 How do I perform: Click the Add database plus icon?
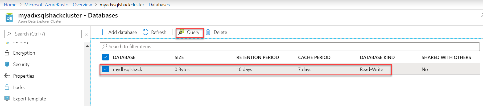(x=102, y=32)
